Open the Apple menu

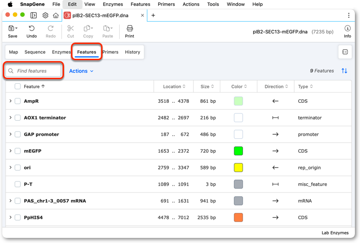coord(10,4)
